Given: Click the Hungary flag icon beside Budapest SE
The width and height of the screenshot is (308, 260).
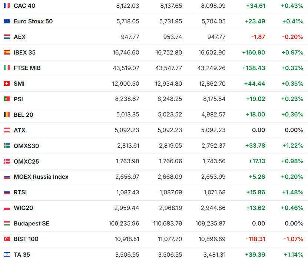Looking at the screenshot, I should tap(7, 223).
